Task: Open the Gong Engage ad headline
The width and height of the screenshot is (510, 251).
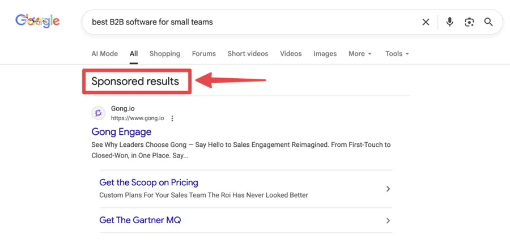Action: click(121, 131)
